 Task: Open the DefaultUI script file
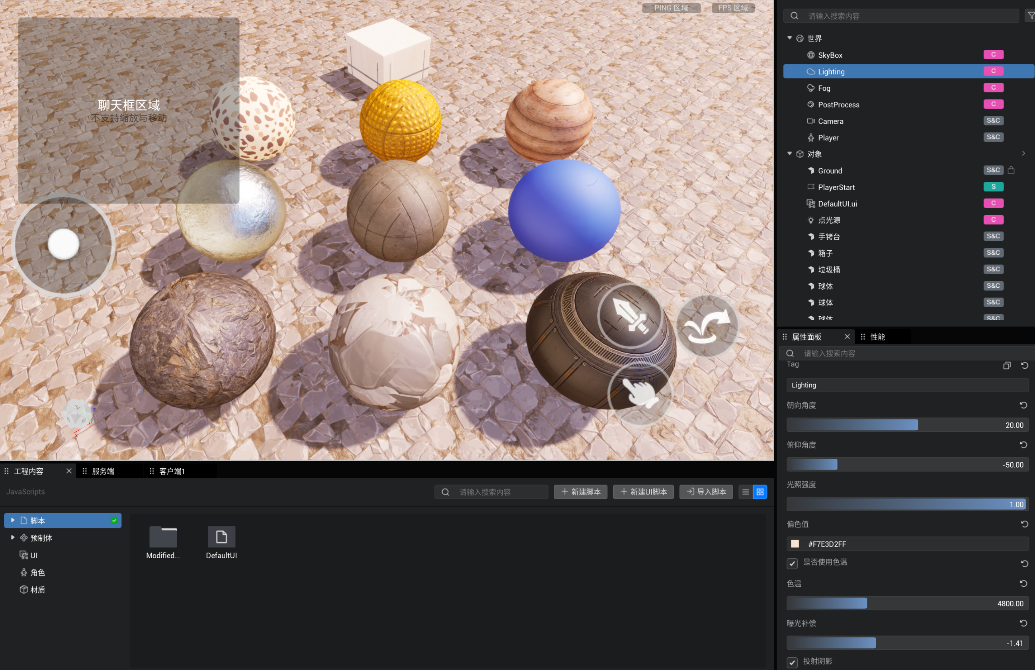[x=221, y=542]
